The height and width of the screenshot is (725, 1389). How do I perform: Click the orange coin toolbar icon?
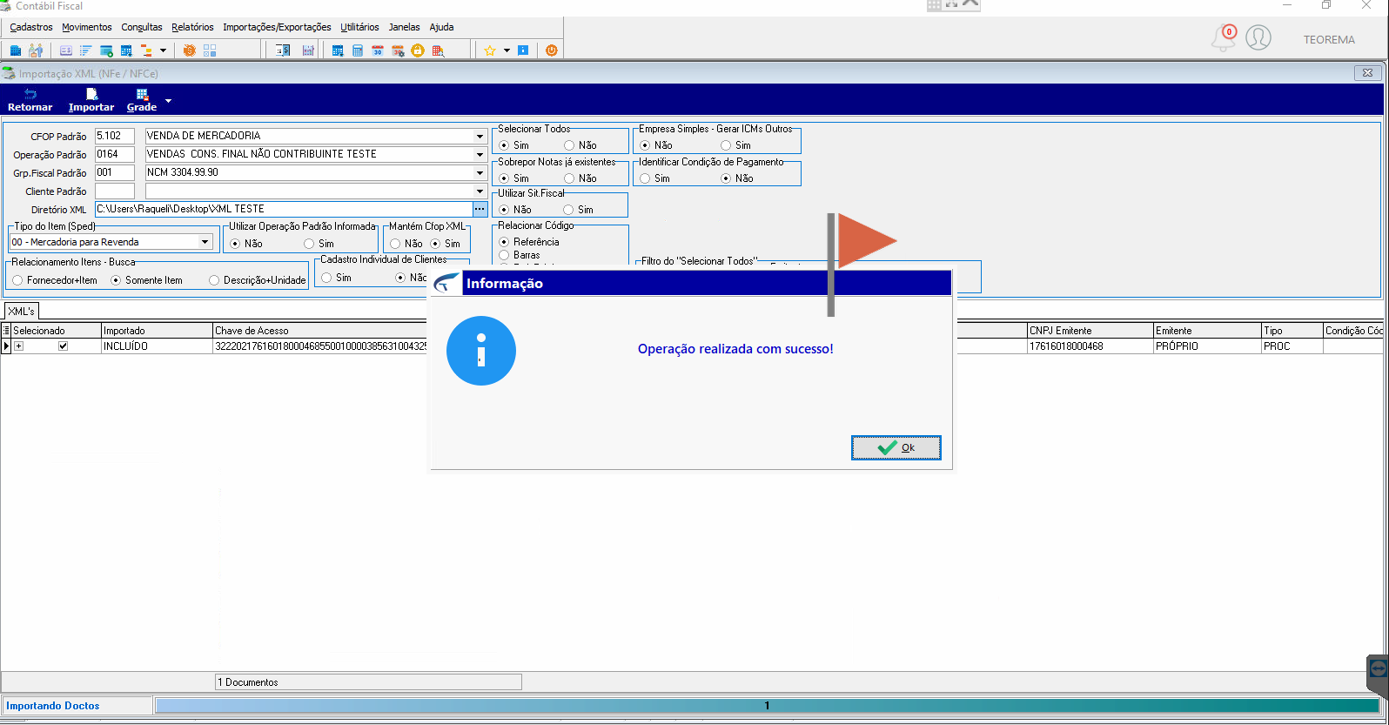pyautogui.click(x=189, y=50)
